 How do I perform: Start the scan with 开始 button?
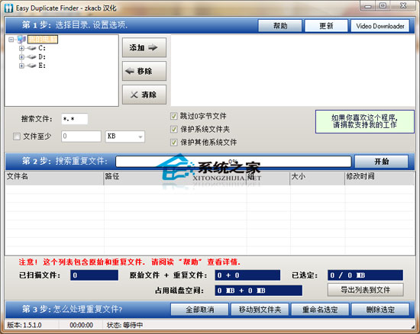[381, 161]
